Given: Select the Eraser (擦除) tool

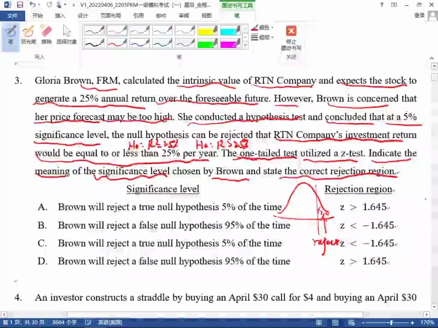Looking at the screenshot, I should pyautogui.click(x=46, y=35).
